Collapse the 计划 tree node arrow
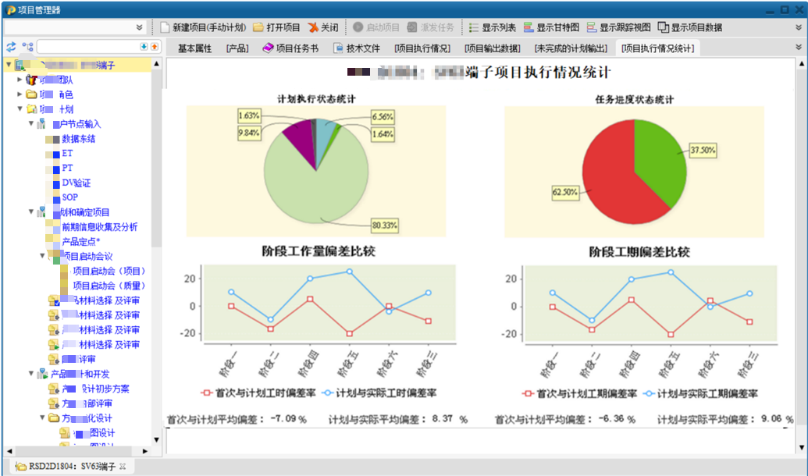This screenshot has height=476, width=808. pos(20,108)
